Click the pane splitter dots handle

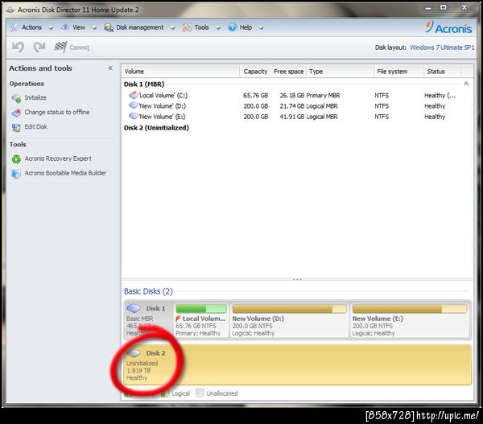pos(297,280)
